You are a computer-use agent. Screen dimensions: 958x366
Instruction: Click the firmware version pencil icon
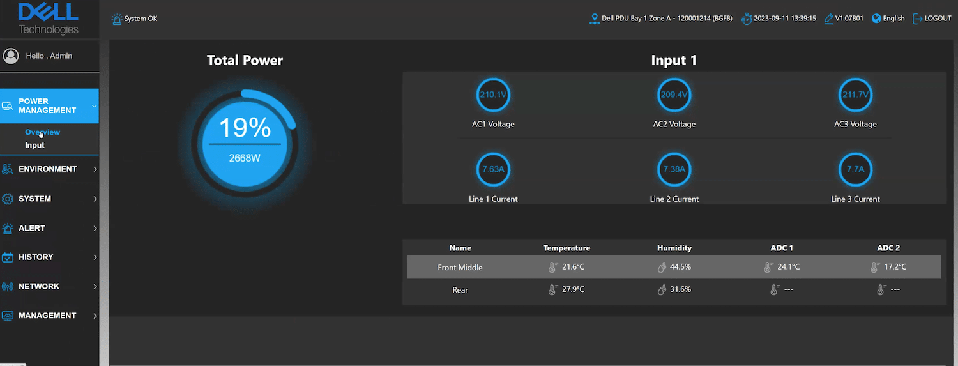(x=829, y=19)
